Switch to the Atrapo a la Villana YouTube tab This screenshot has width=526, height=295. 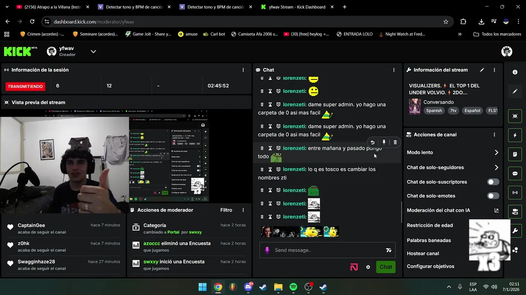(x=52, y=7)
